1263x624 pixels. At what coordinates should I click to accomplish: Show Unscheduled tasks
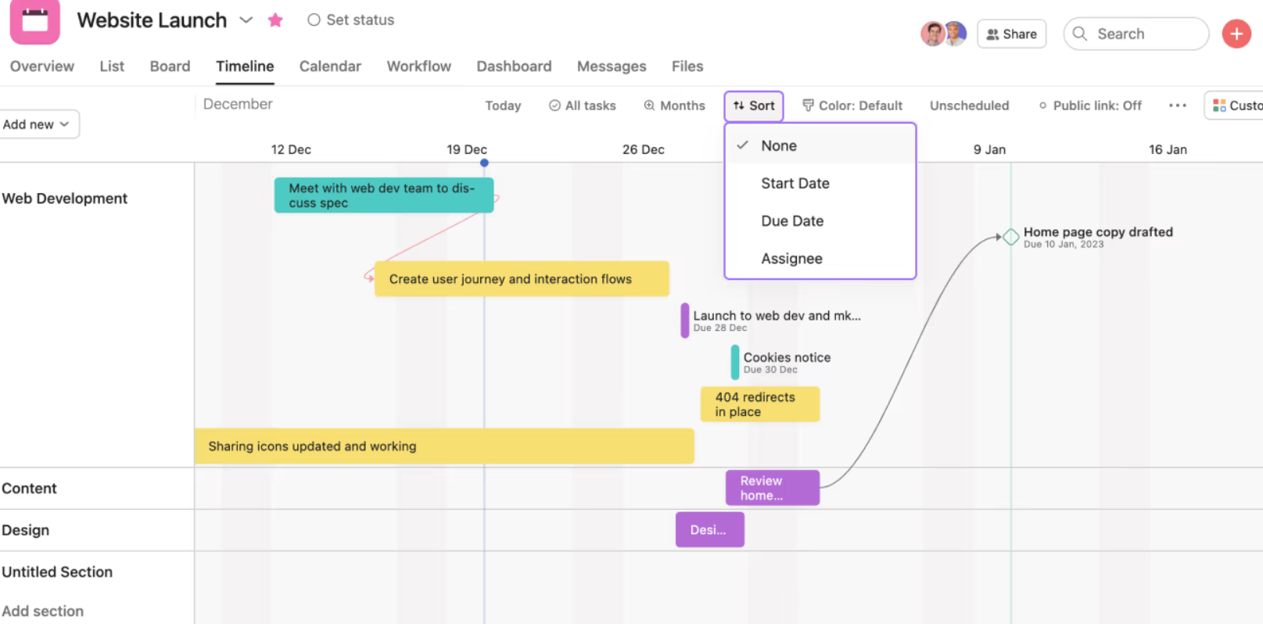coord(969,106)
